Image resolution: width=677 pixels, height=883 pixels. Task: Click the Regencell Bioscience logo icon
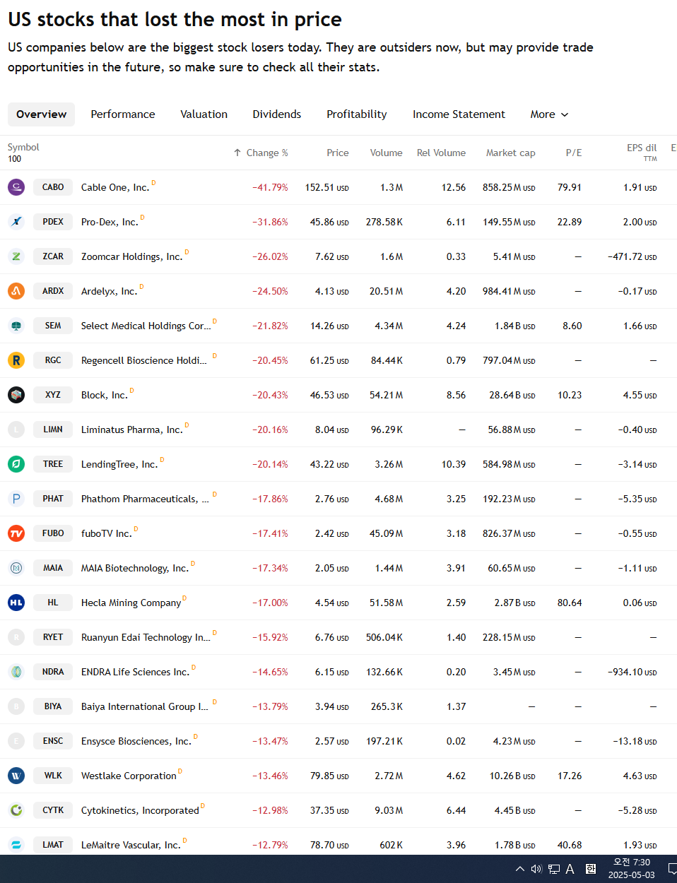[x=16, y=360]
